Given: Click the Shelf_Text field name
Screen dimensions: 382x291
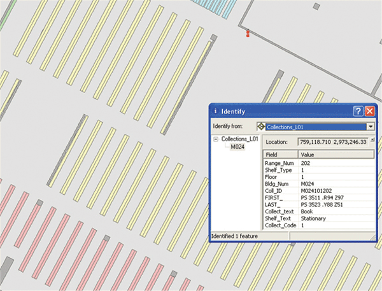Looking at the screenshot, I should coord(278,218).
